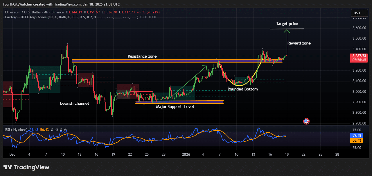The image size is (372, 176).
Task: Click the US flag economic event icon
Action: point(306,121)
